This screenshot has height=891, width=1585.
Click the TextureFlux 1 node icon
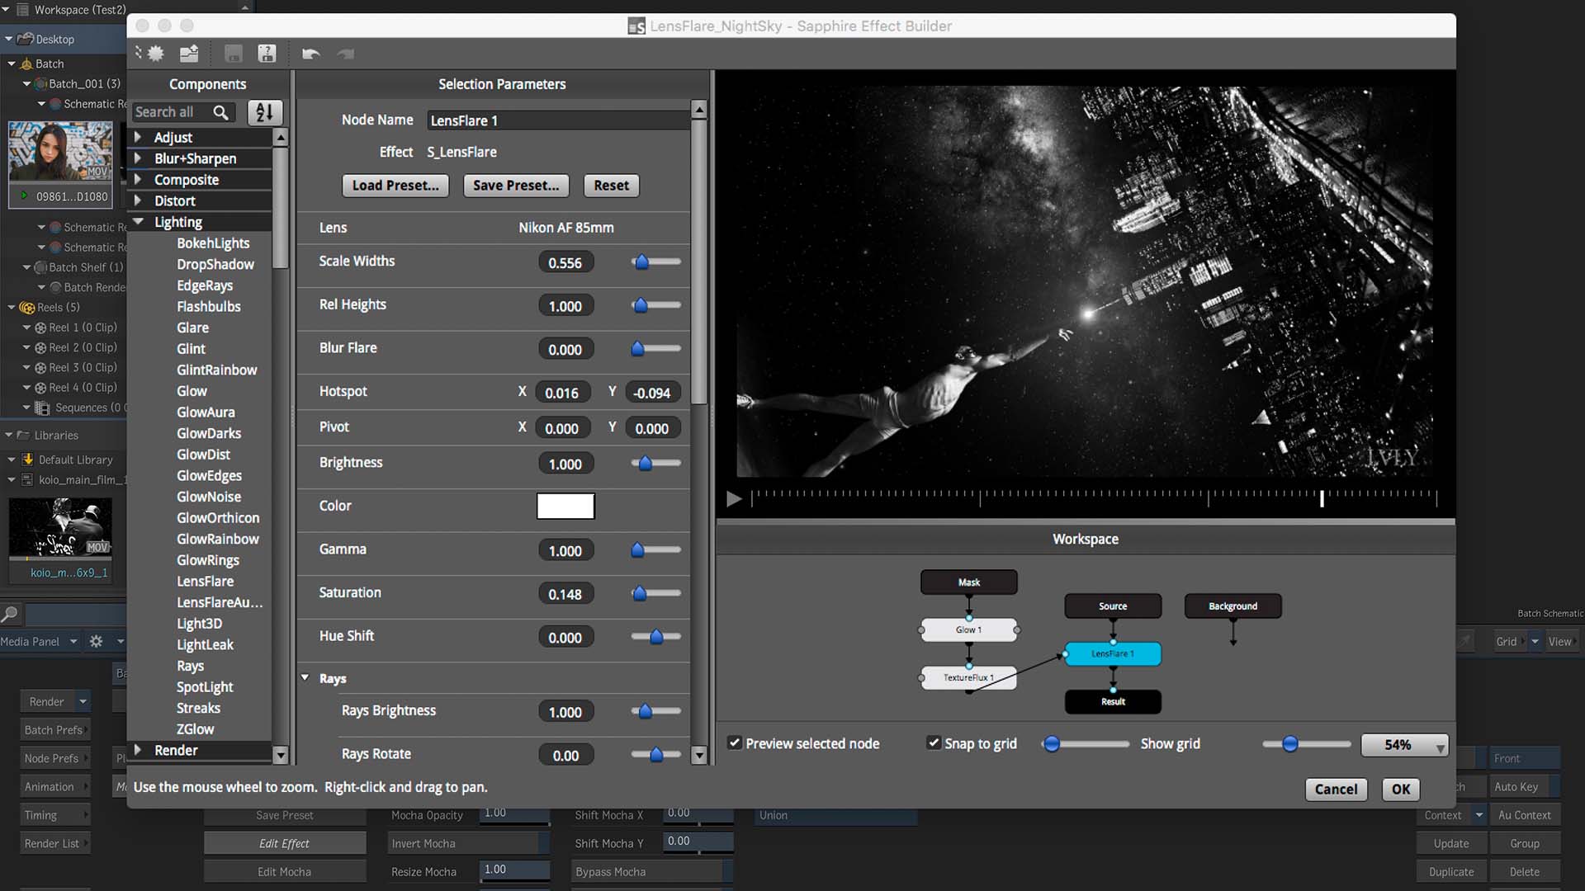tap(968, 676)
